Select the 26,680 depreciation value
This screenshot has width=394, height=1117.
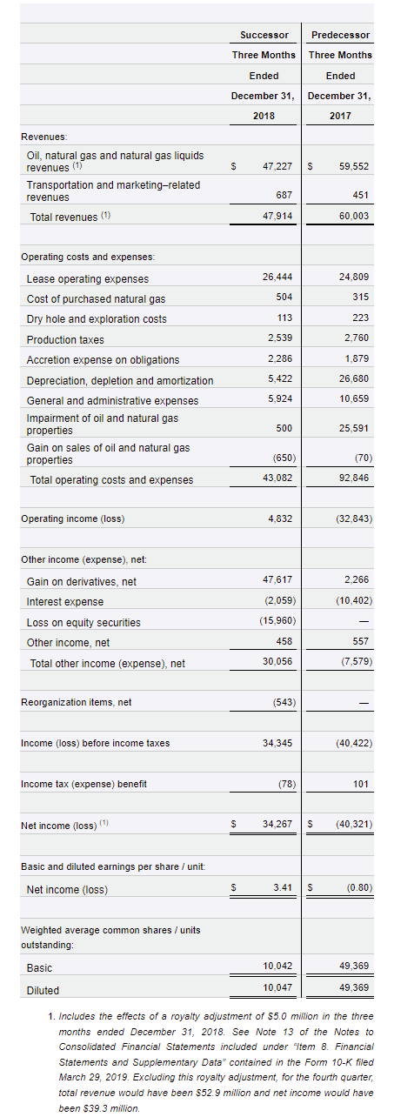(x=354, y=378)
